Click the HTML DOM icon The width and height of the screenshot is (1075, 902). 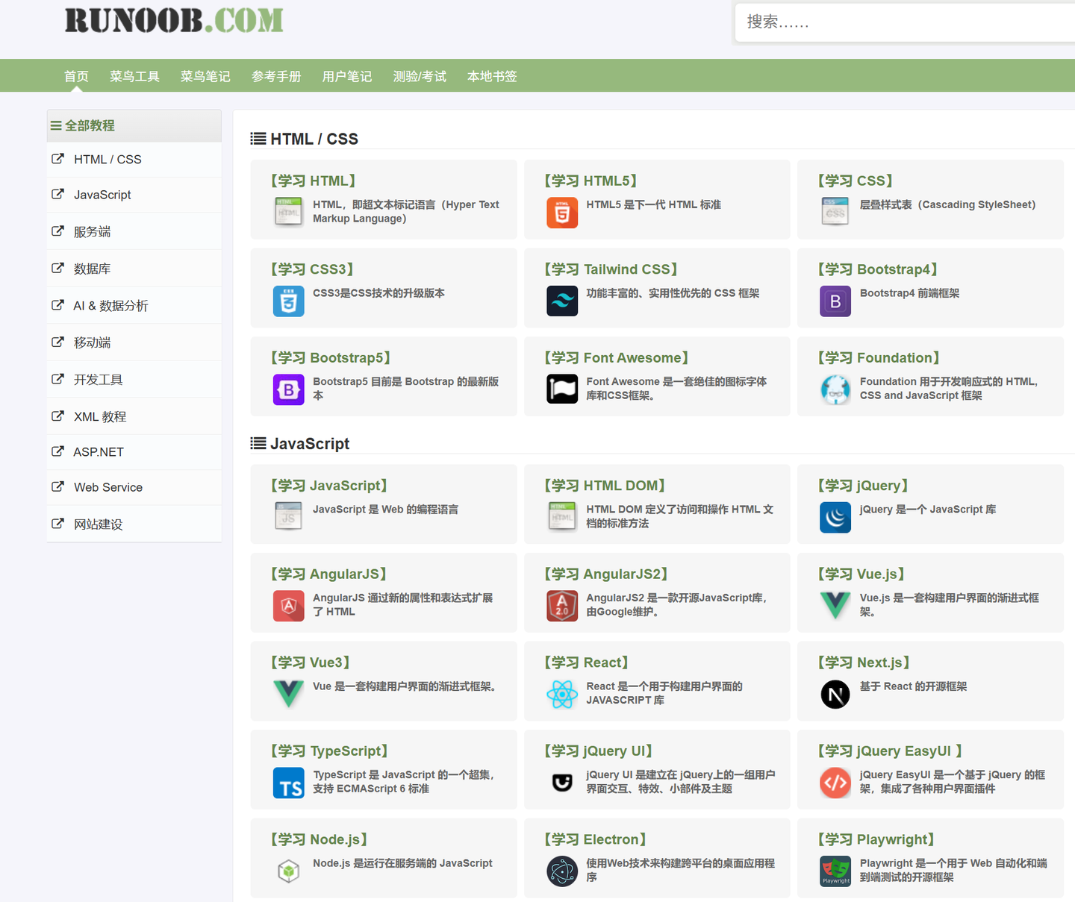(562, 517)
